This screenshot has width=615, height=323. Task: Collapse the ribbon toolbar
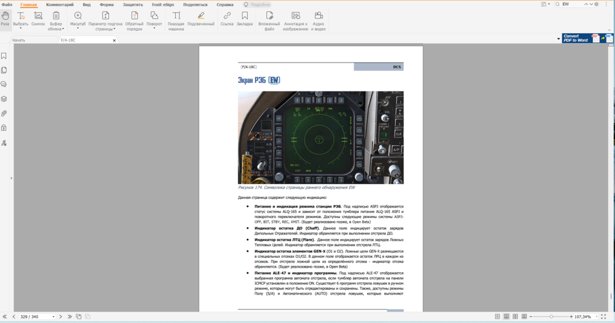tap(609, 29)
